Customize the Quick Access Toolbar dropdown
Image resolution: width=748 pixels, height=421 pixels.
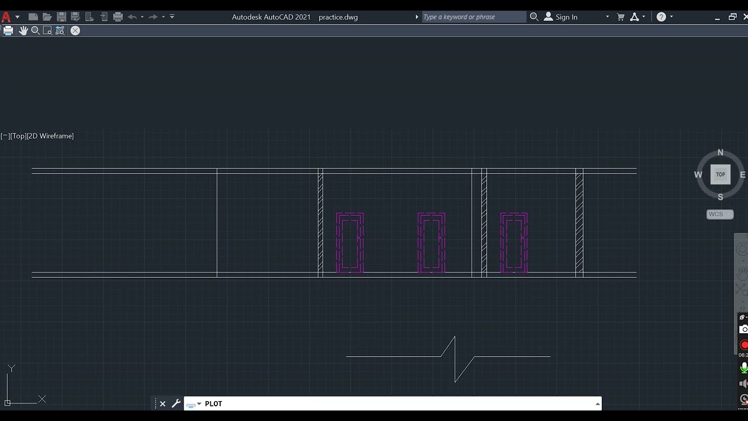coord(172,17)
